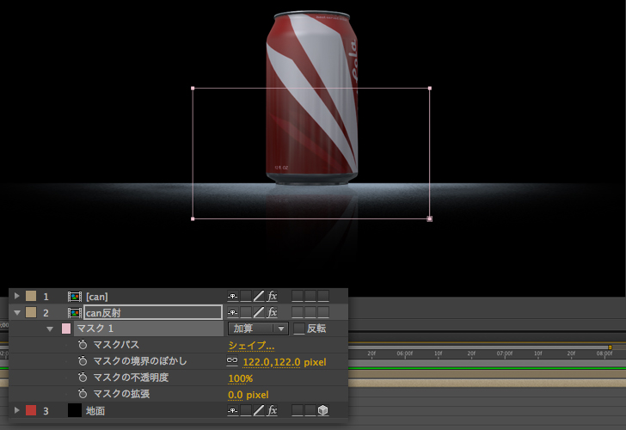Collapse the マスク 1 property group
This screenshot has width=626, height=430.
click(x=50, y=329)
